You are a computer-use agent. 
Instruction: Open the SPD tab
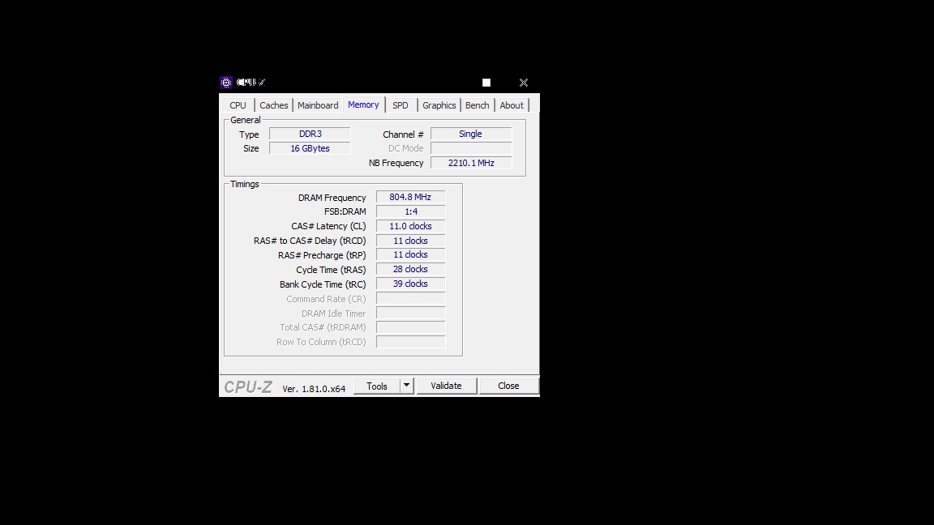click(x=401, y=105)
